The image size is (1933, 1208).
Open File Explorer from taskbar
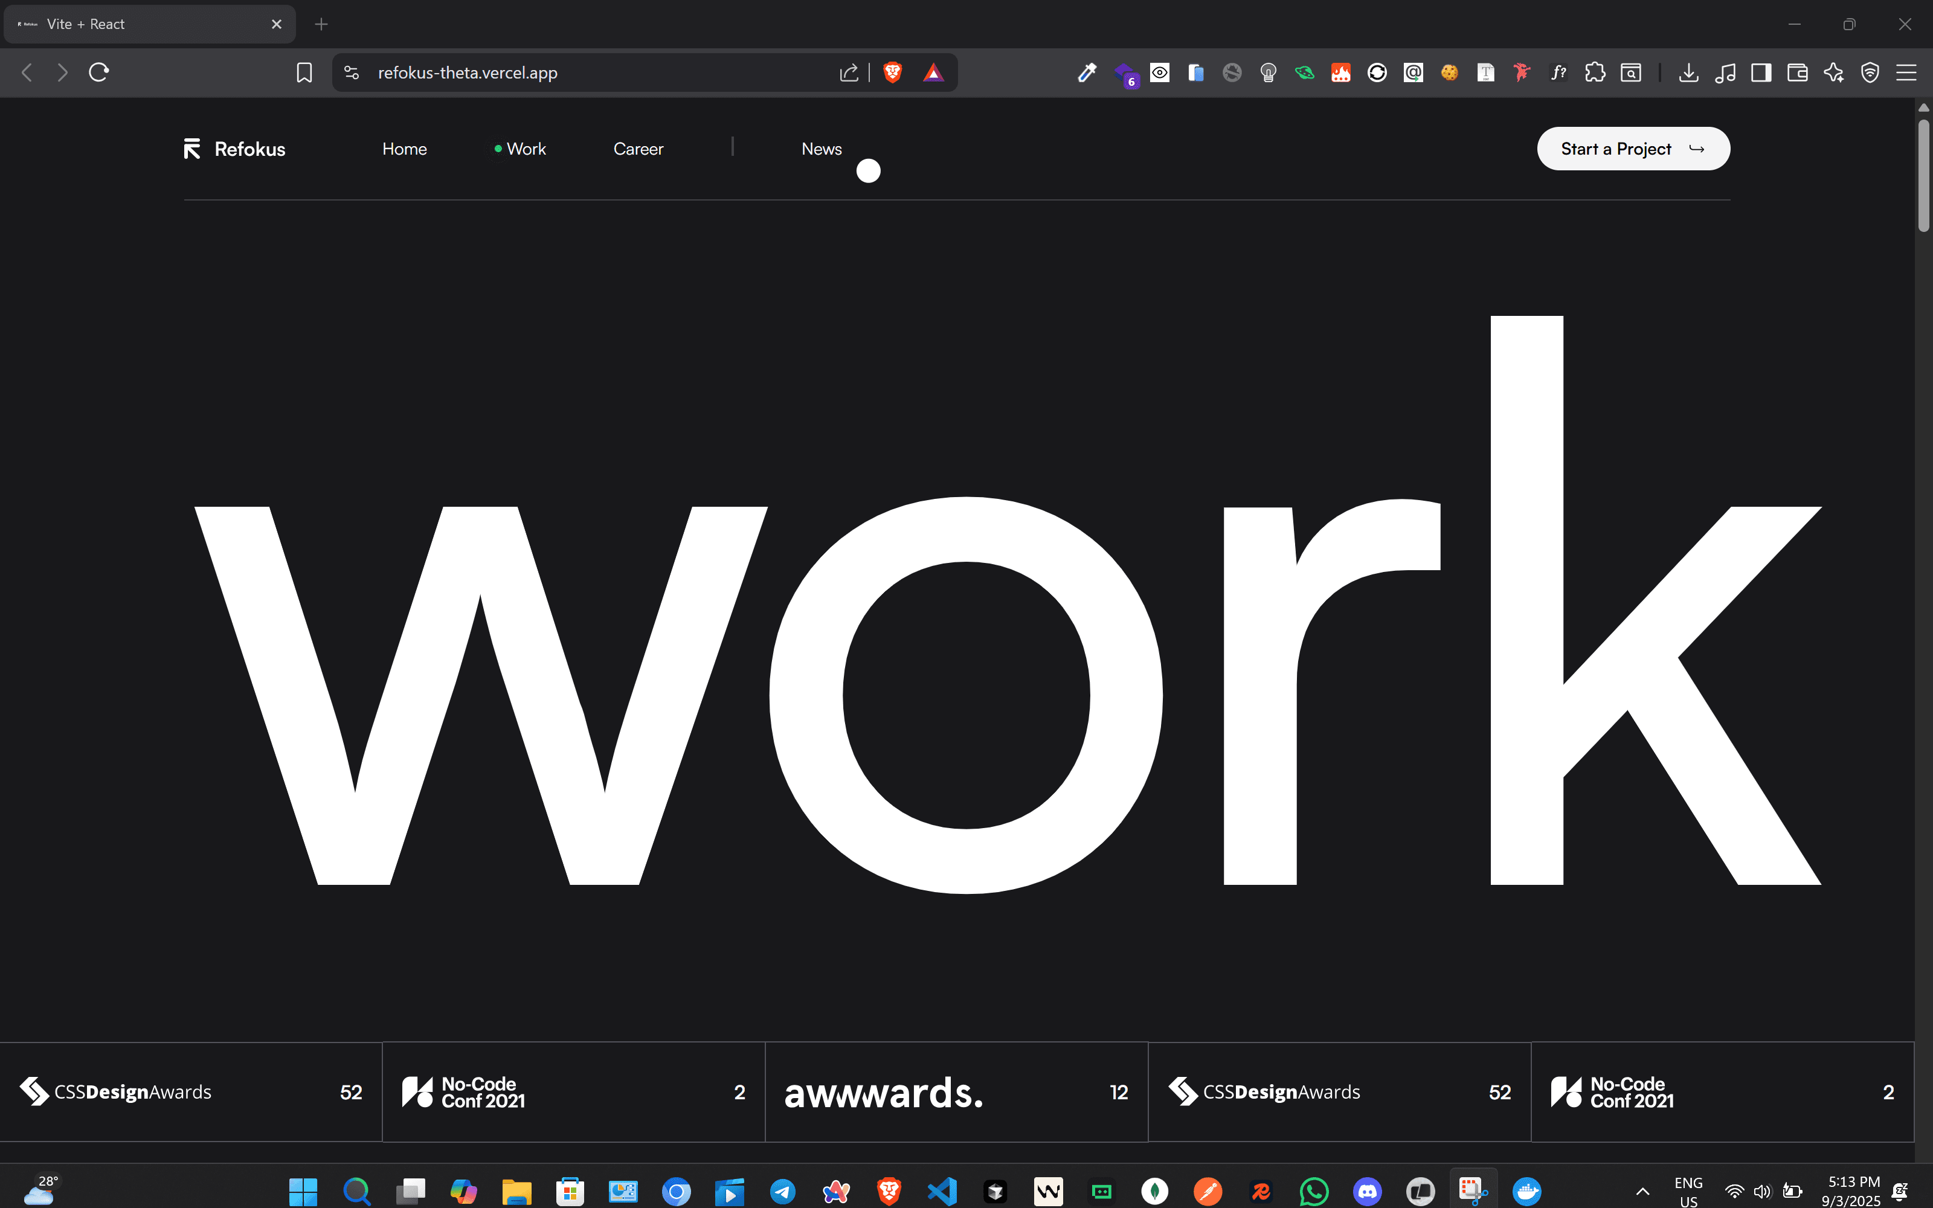pyautogui.click(x=516, y=1191)
